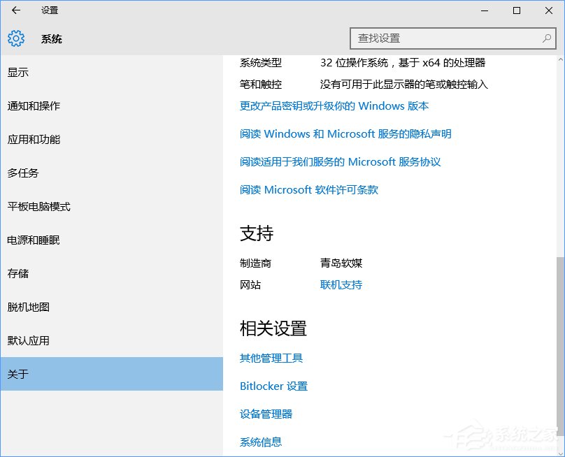This screenshot has width=565, height=457.
Task: Click the back arrow icon
Action: pos(15,10)
